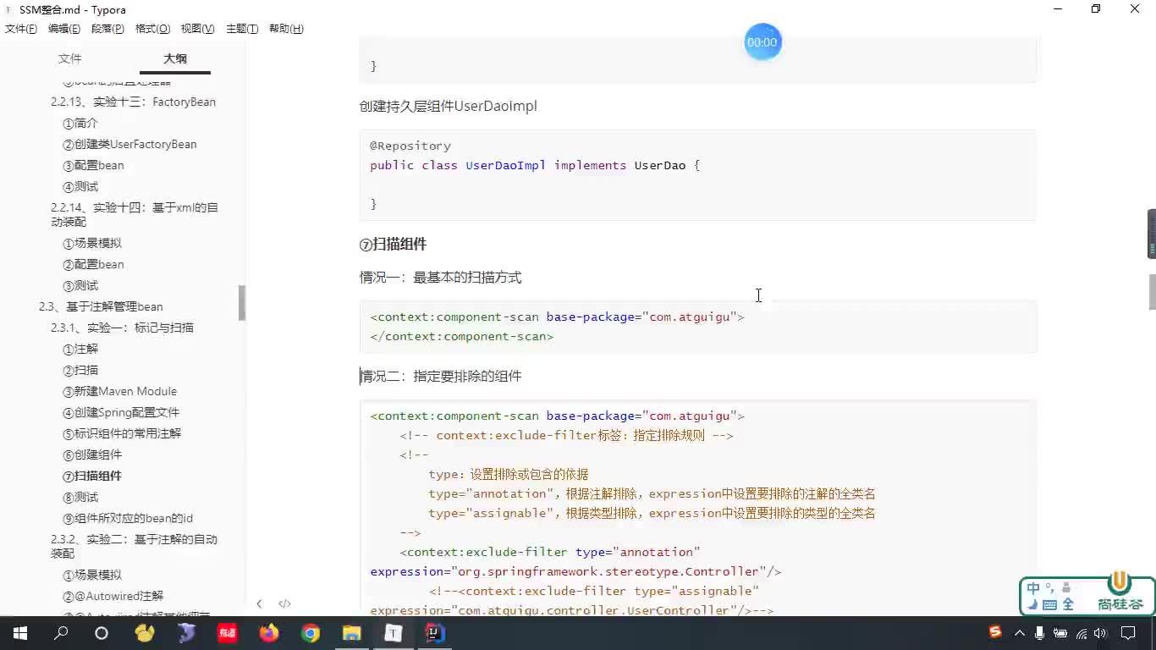The width and height of the screenshot is (1156, 650).
Task: Open File Explorer on taskbar
Action: (x=352, y=633)
